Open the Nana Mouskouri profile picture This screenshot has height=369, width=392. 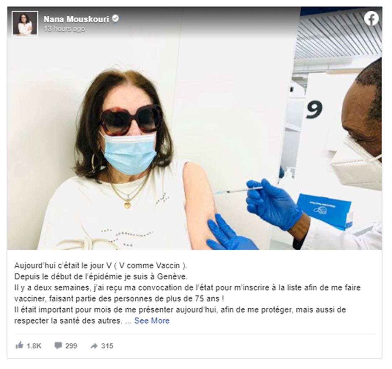tap(25, 24)
